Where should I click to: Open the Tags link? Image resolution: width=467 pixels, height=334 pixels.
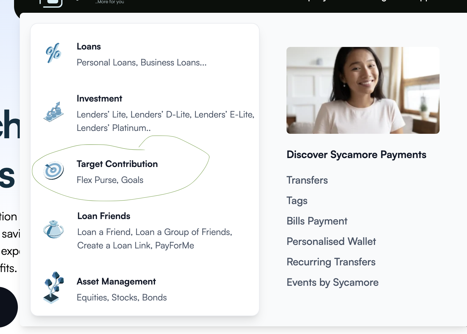[x=297, y=201]
